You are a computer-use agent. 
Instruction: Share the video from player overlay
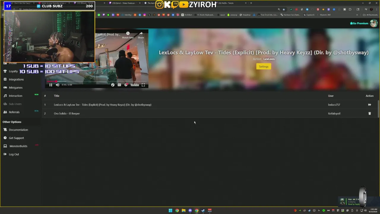pyautogui.click(x=141, y=35)
